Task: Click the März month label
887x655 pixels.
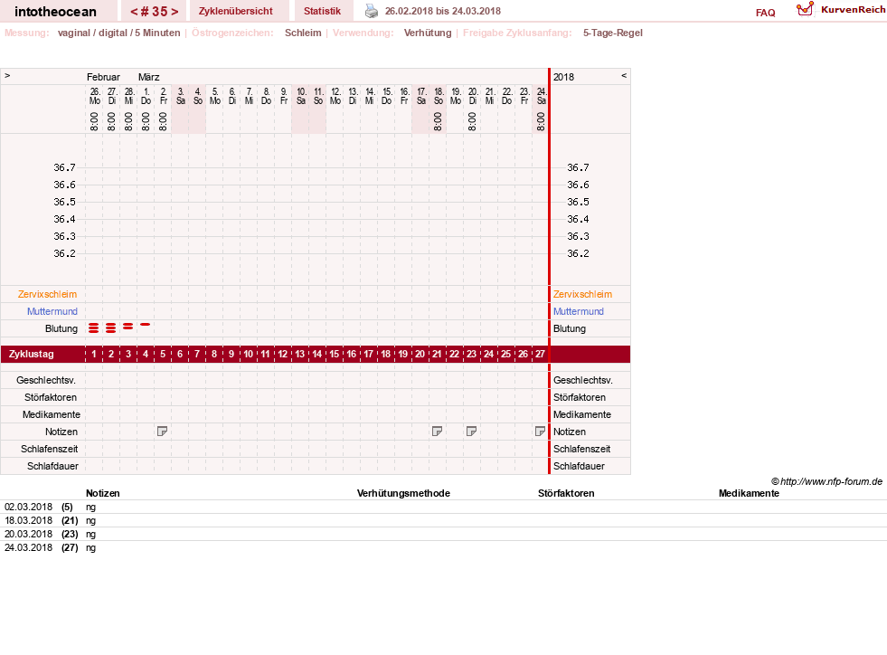Action: [x=149, y=77]
